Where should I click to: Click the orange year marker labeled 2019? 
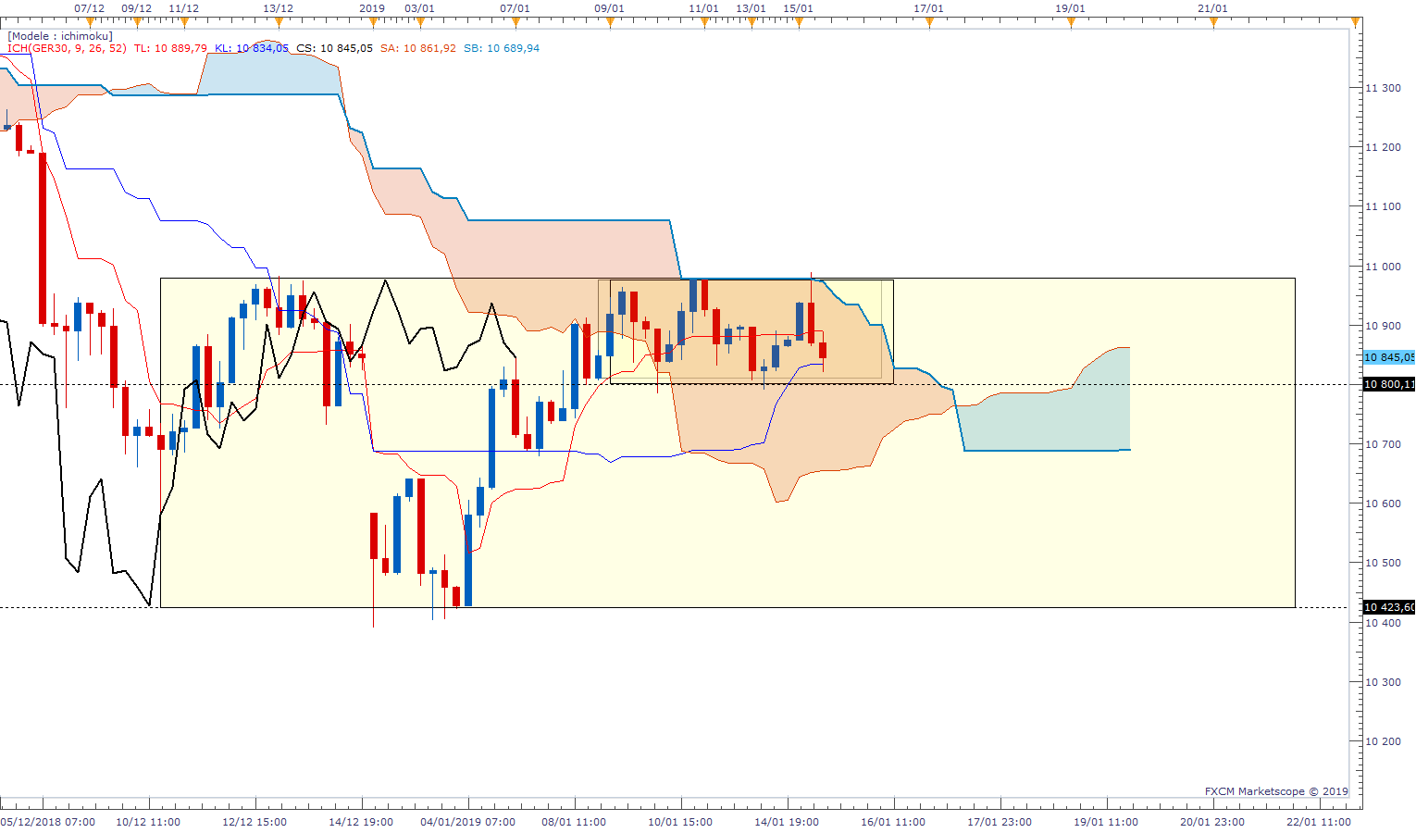point(372,22)
